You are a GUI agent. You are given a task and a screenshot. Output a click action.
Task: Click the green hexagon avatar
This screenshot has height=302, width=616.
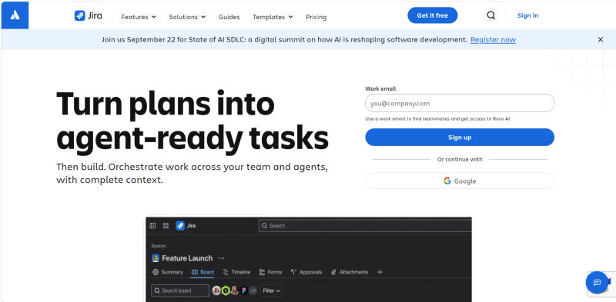click(226, 290)
